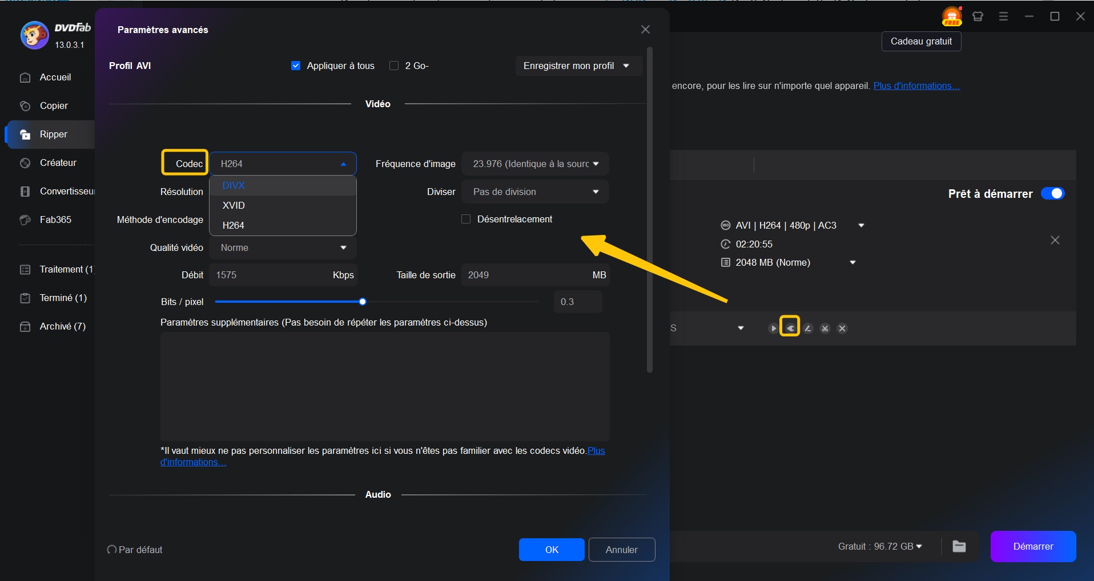Switch to Copier module

[x=54, y=105]
